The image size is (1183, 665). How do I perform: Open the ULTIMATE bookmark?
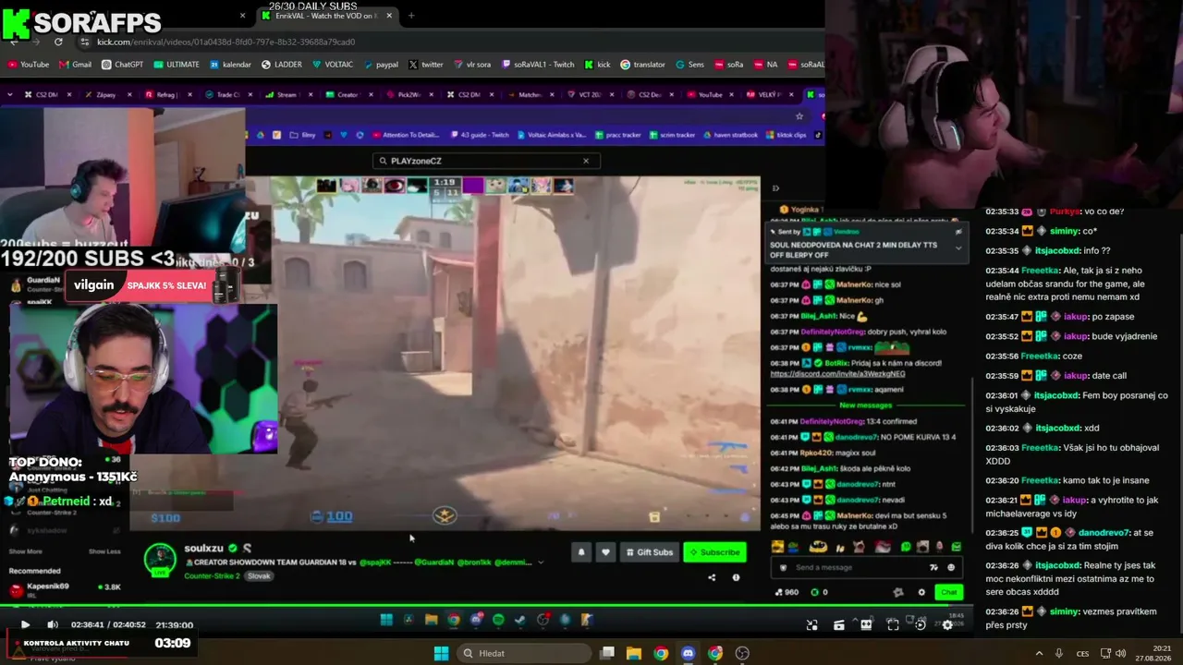(x=176, y=65)
